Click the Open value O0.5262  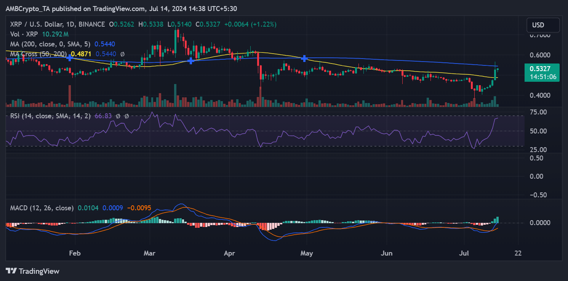[122, 24]
